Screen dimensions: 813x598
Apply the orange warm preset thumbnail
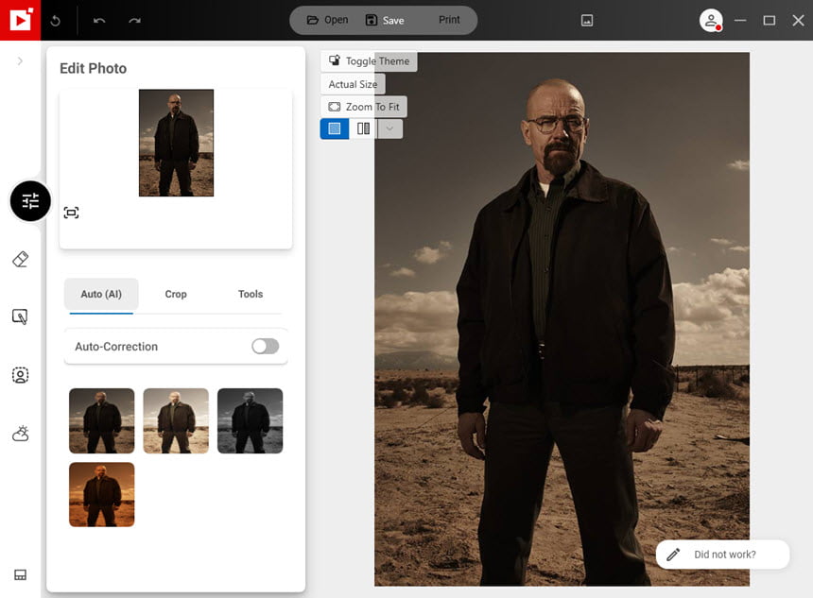coord(102,494)
